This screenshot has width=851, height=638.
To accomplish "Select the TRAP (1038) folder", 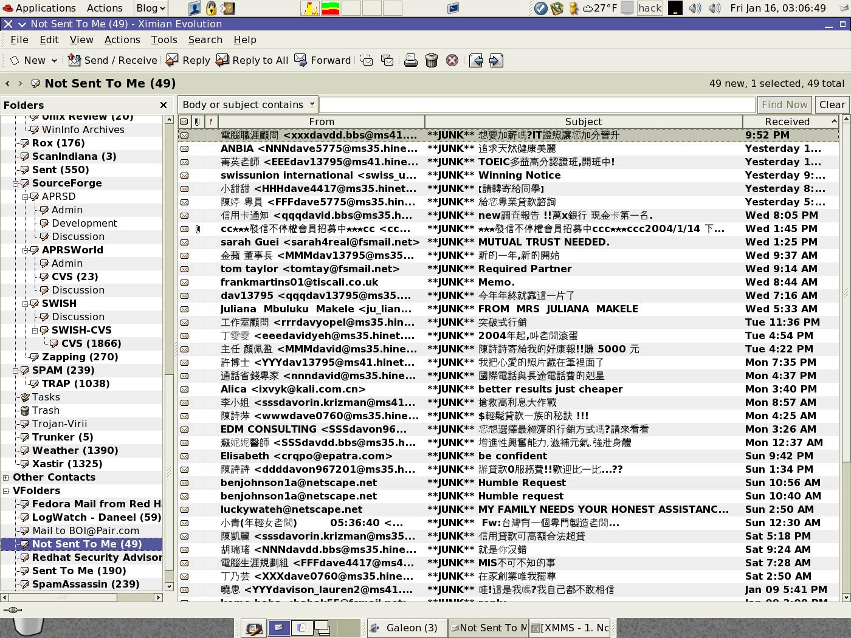I will point(75,383).
